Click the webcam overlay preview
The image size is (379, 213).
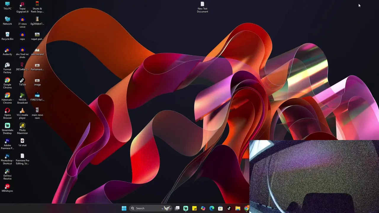pyautogui.click(x=314, y=177)
